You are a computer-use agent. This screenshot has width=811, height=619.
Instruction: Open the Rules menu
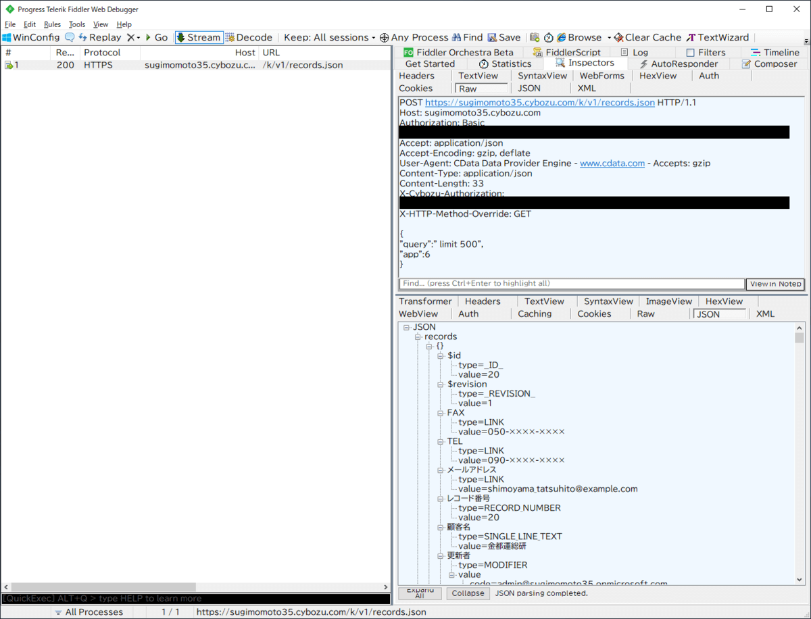(52, 24)
